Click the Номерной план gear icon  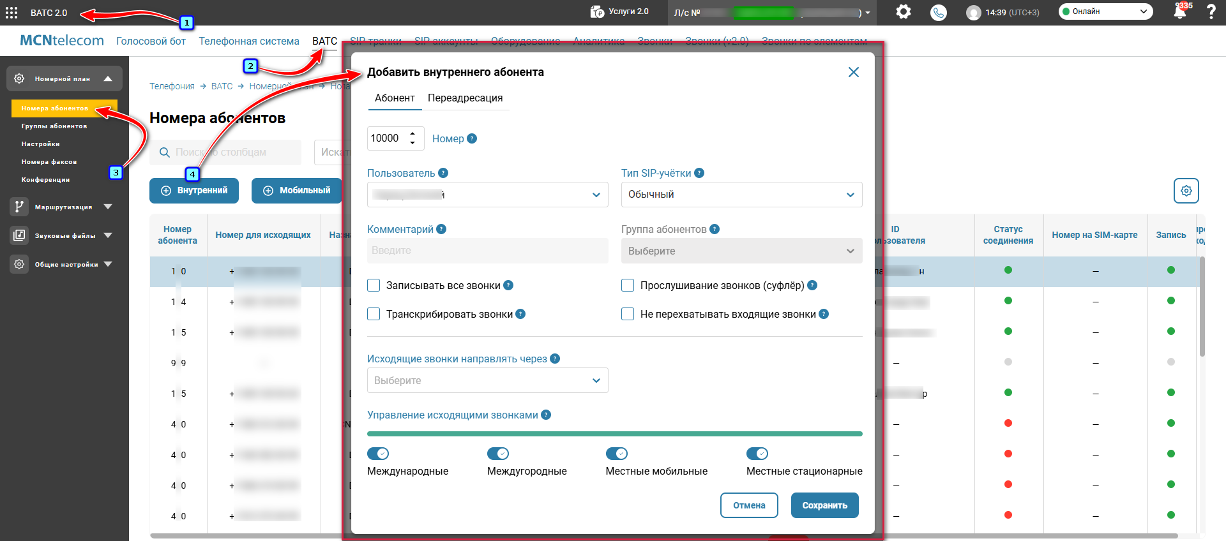click(19, 78)
